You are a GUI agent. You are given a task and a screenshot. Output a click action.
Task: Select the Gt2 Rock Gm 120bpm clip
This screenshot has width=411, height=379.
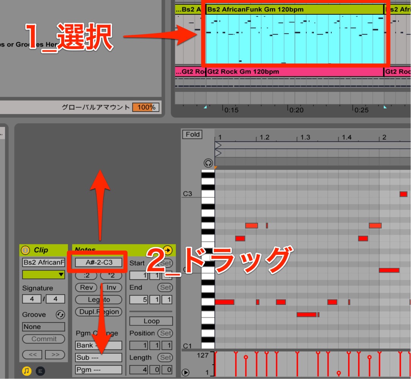(295, 72)
